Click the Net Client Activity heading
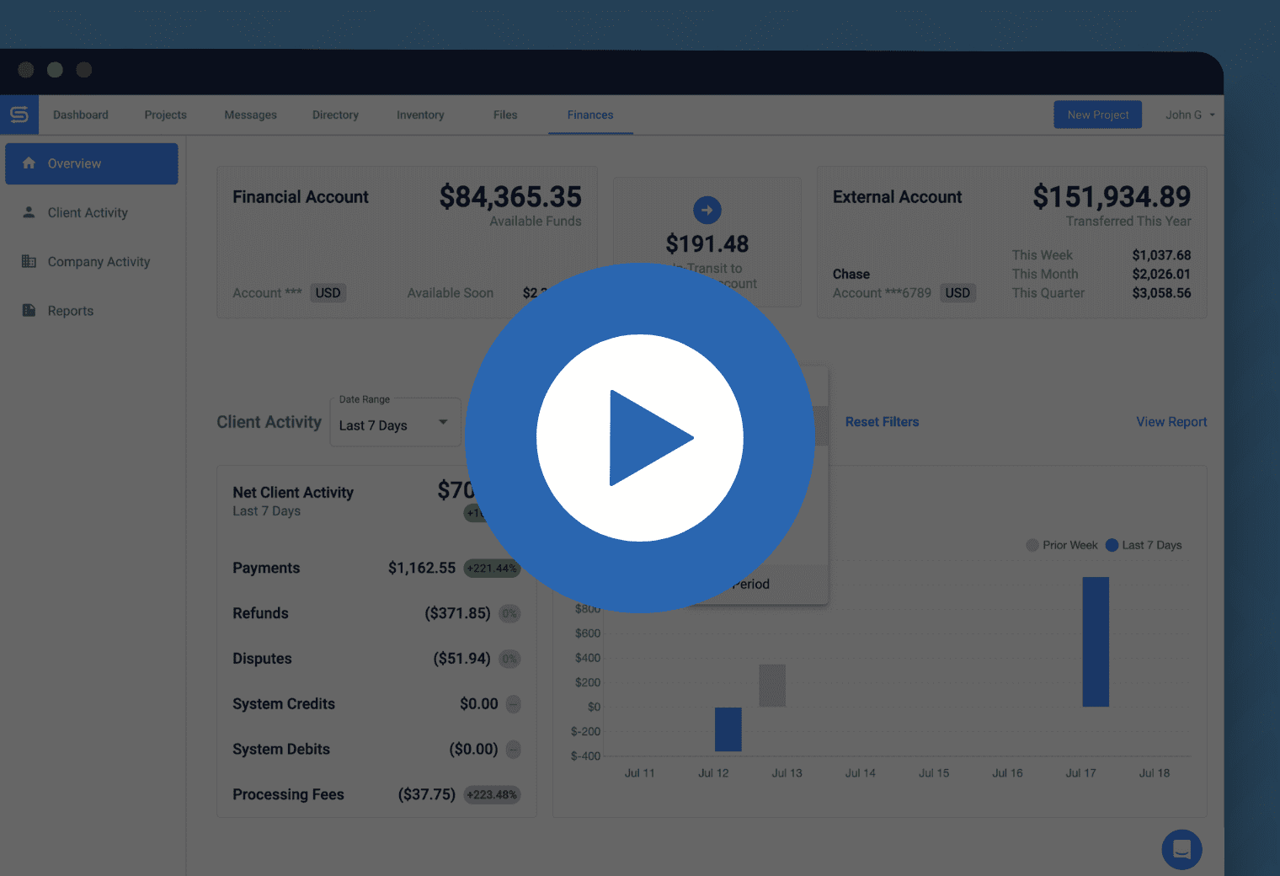The width and height of the screenshot is (1280, 876). [293, 493]
